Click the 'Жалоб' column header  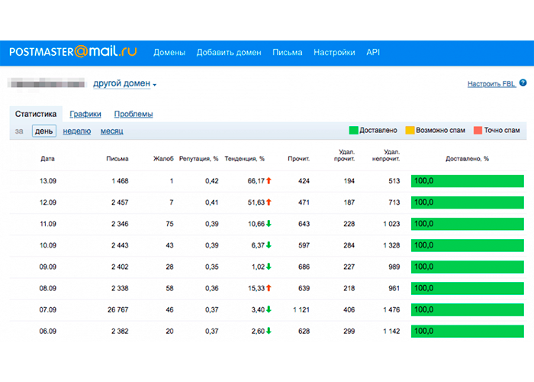[163, 159]
